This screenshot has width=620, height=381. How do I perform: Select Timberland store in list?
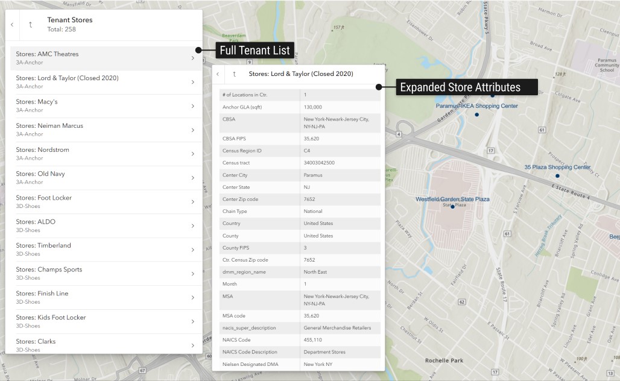103,249
